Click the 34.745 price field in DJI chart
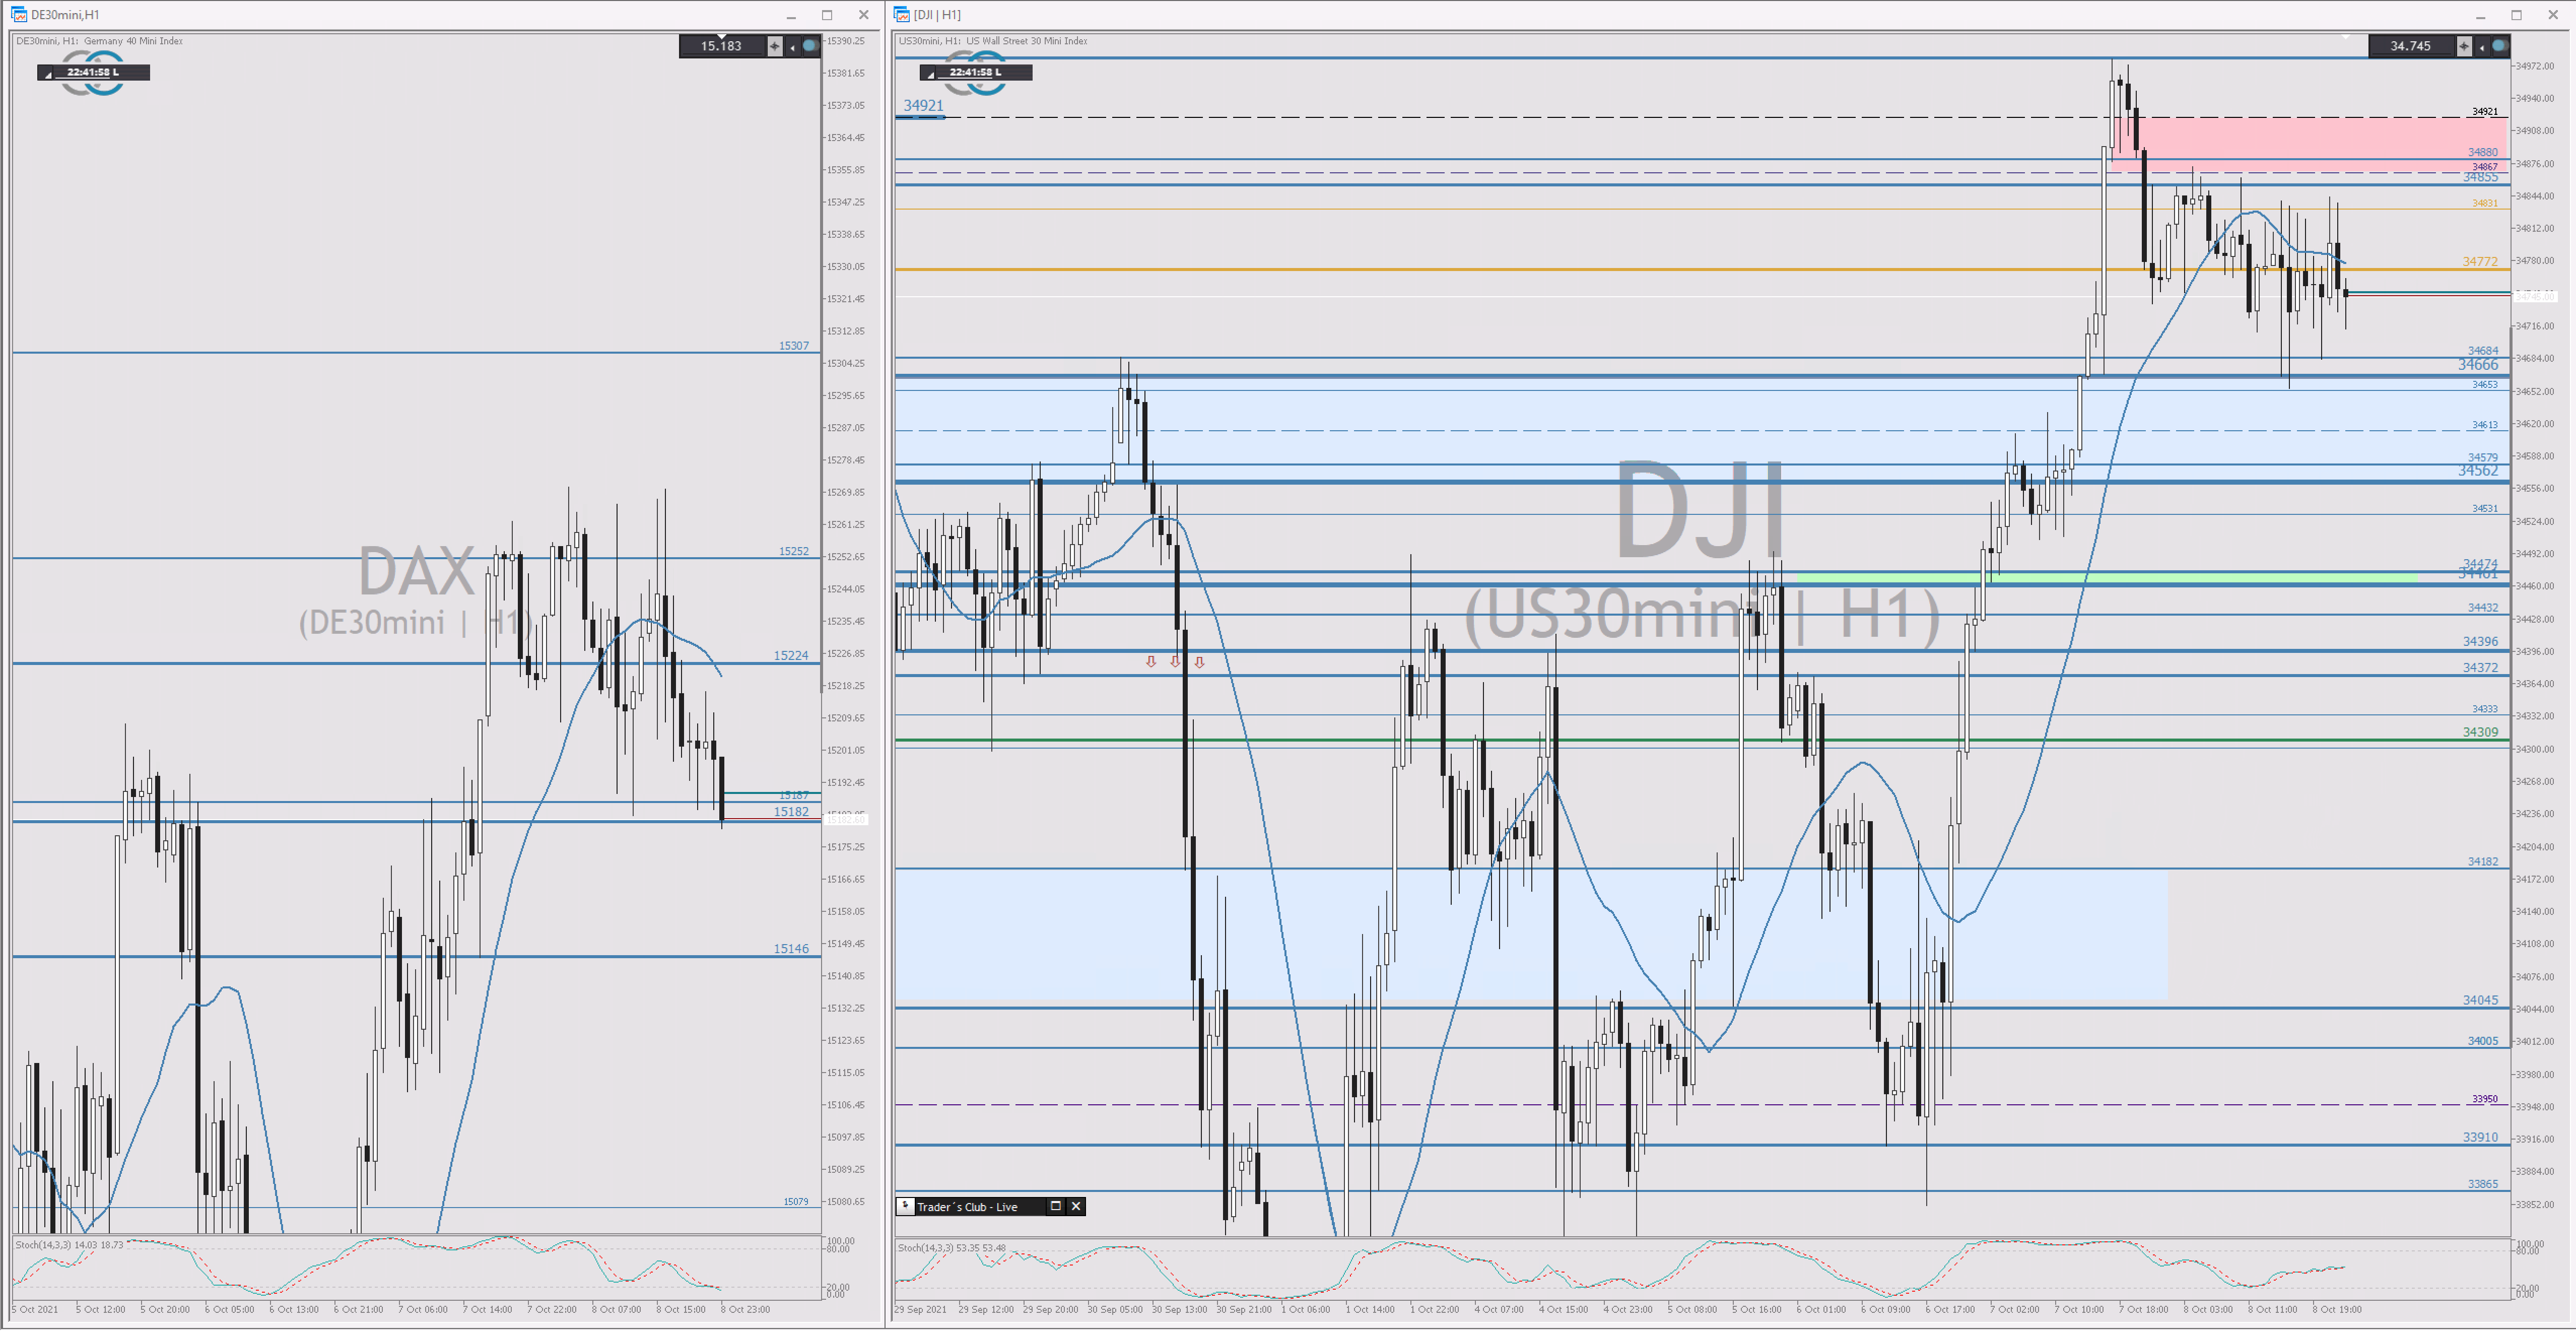Viewport: 2576px width, 1331px height. (2411, 46)
